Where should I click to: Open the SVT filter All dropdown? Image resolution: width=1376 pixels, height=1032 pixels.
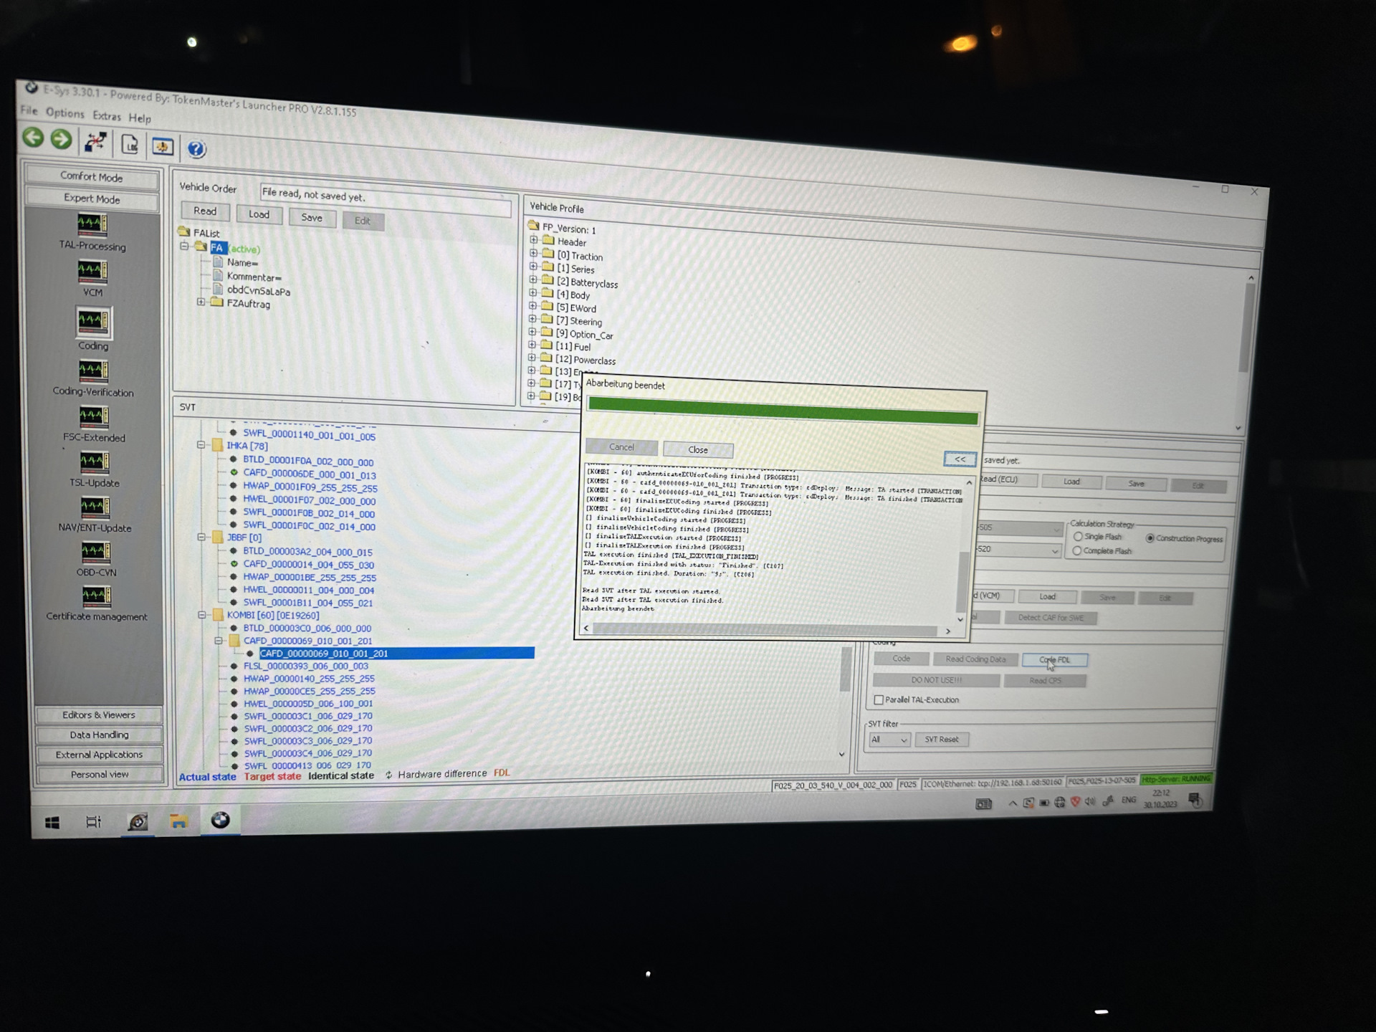coord(889,740)
